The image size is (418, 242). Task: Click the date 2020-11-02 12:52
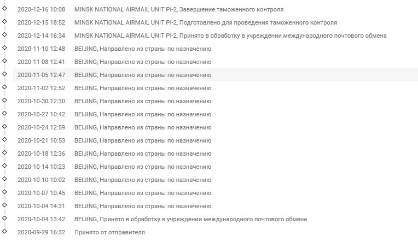[42, 88]
